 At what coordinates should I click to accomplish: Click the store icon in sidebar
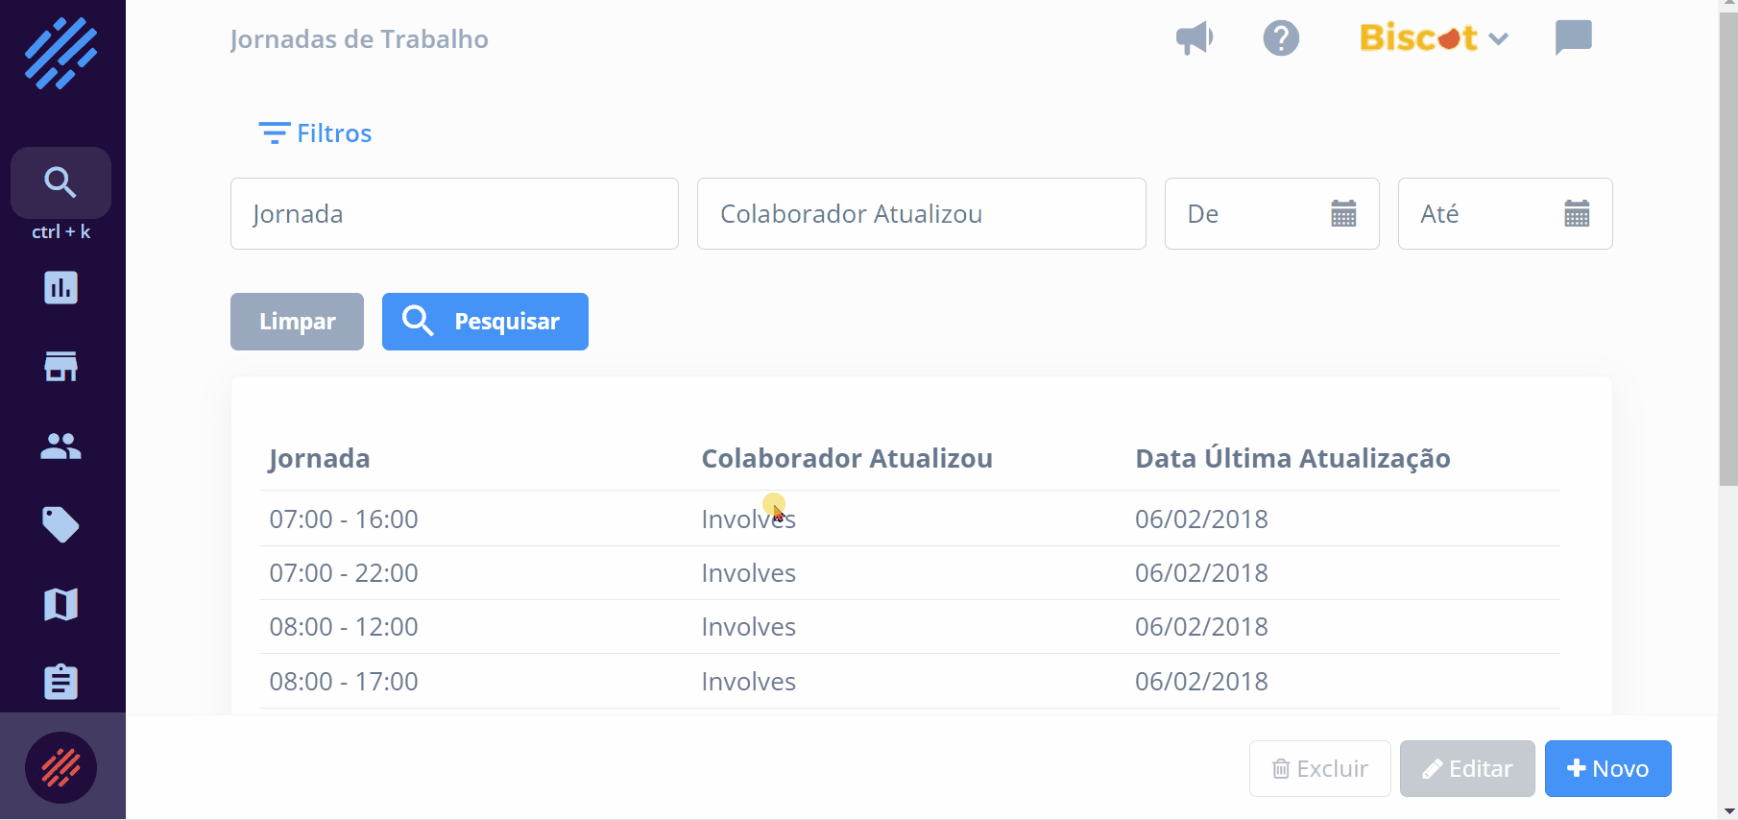60,367
